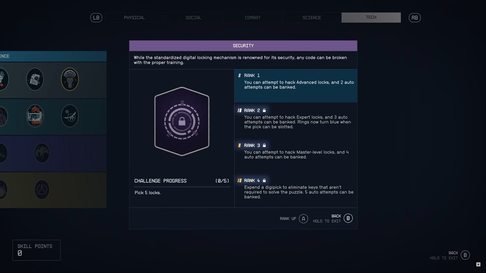This screenshot has width=486, height=273.
Task: Click the Rank 4 tier marker icon
Action: tap(240, 181)
